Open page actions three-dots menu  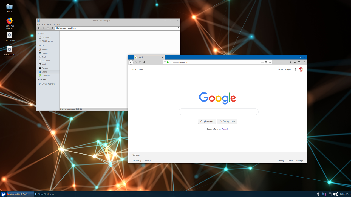(x=262, y=62)
